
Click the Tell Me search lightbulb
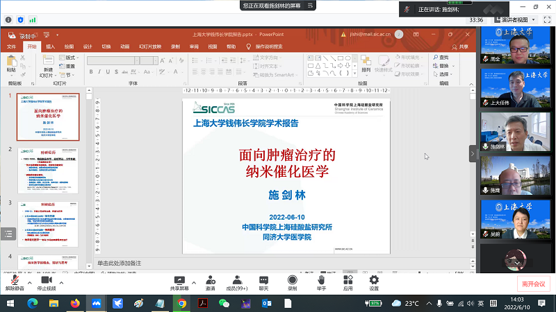coord(249,46)
